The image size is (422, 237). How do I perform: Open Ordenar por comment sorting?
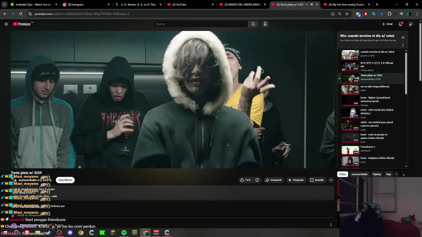(x=58, y=206)
